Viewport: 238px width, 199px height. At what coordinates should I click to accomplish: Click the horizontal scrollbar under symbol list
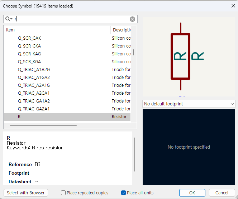pos(43,126)
